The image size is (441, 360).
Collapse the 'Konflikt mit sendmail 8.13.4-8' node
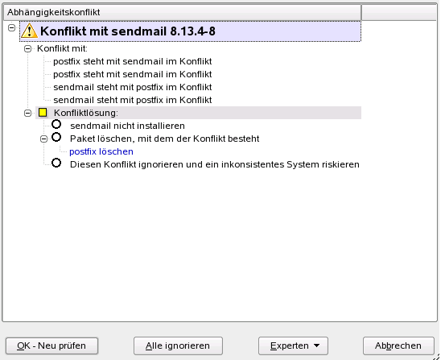point(11,27)
